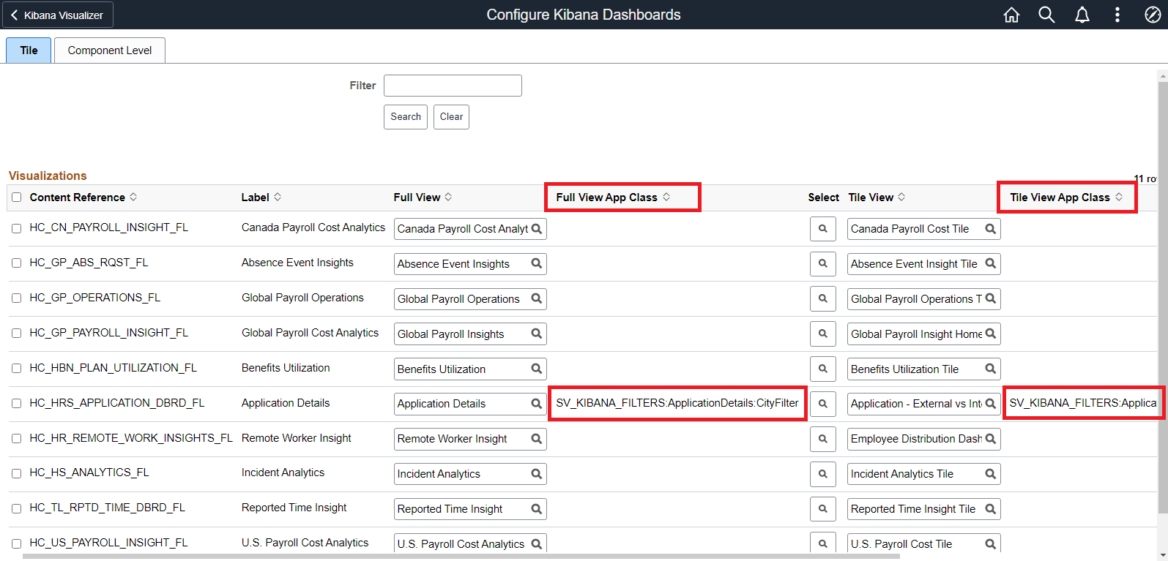The image size is (1168, 561).
Task: Toggle the select-all checkbox in header
Action: tap(16, 197)
